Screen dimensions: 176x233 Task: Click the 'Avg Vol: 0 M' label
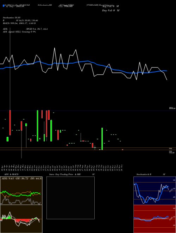click(x=111, y=6)
